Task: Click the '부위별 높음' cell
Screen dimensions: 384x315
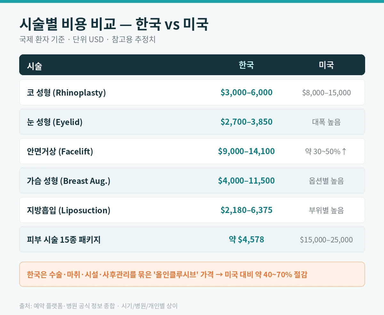Action: 326,210
